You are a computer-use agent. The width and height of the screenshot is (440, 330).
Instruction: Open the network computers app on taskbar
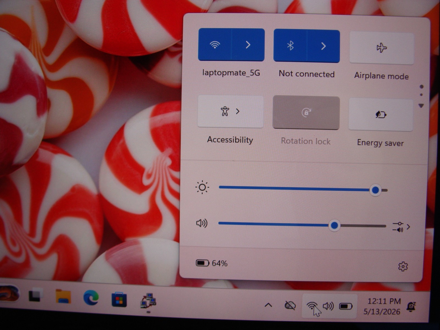tap(148, 300)
